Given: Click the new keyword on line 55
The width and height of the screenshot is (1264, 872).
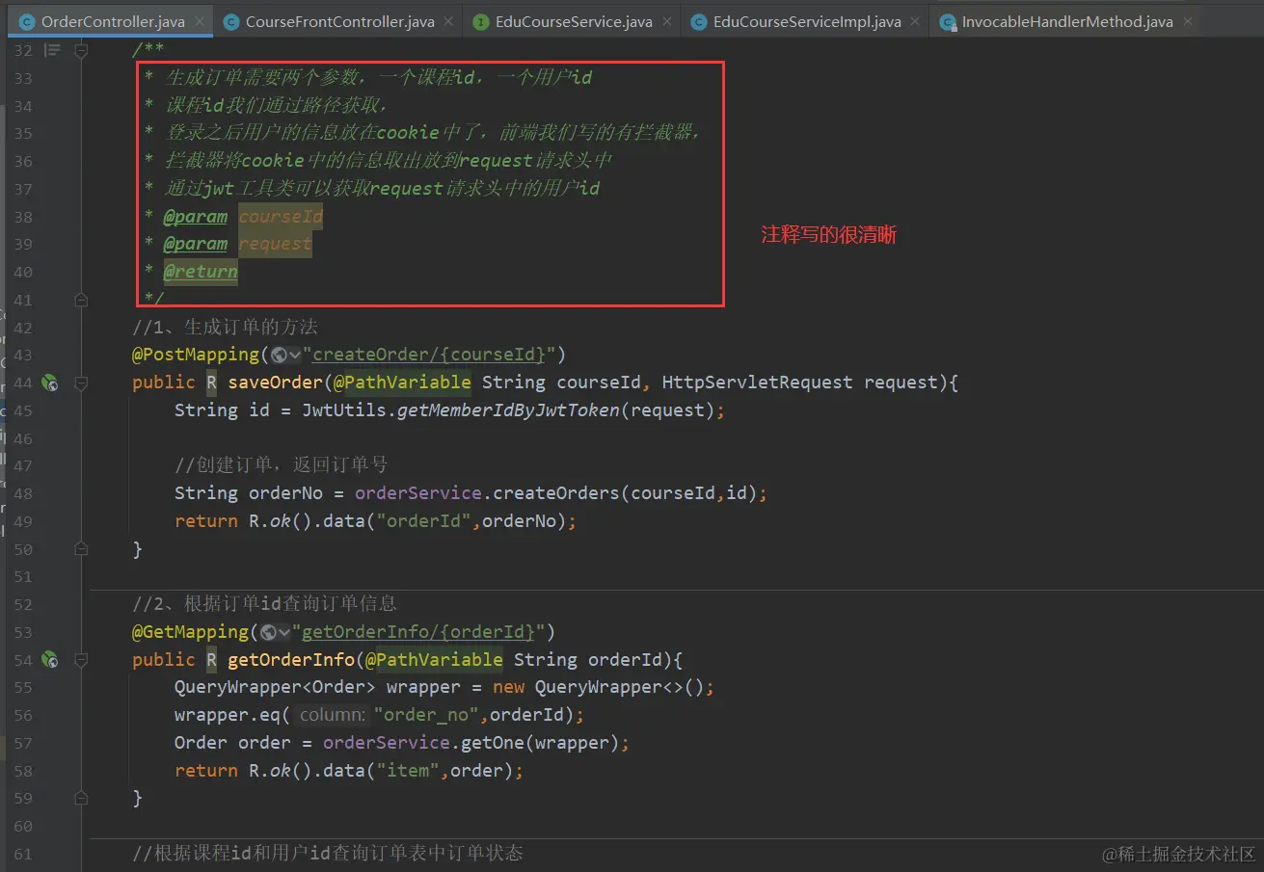Looking at the screenshot, I should pyautogui.click(x=508, y=688).
